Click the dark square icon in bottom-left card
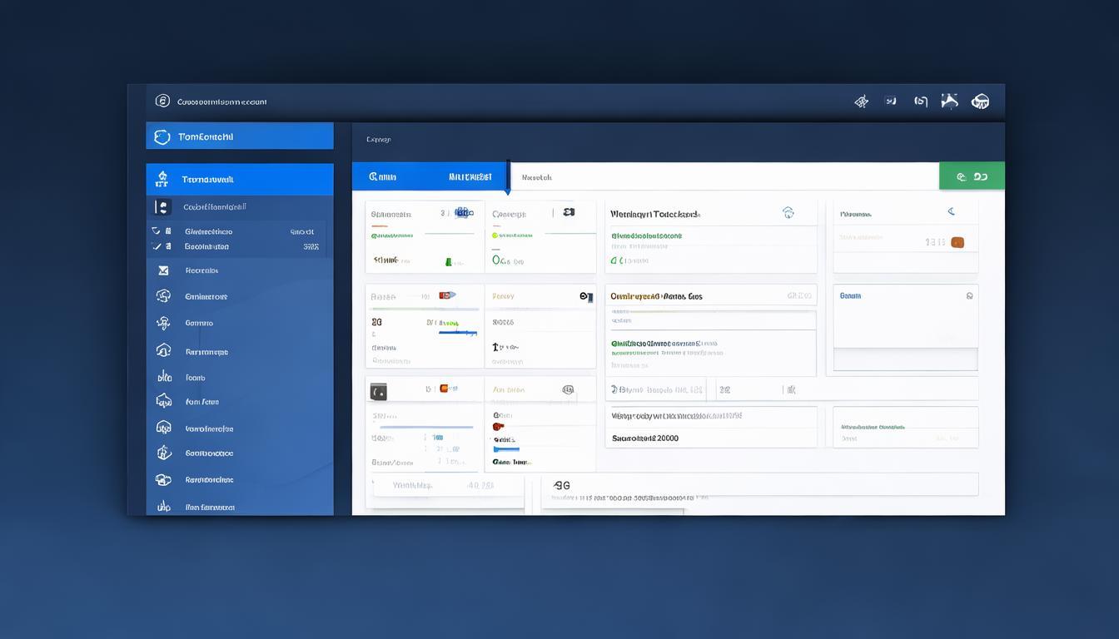Screen dimensions: 1119x639 click(378, 390)
